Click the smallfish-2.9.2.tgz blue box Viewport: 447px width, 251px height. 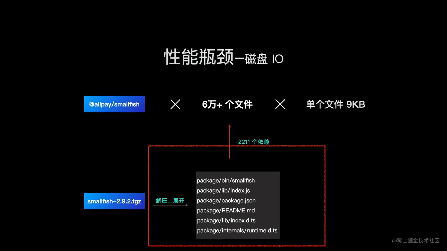114,201
